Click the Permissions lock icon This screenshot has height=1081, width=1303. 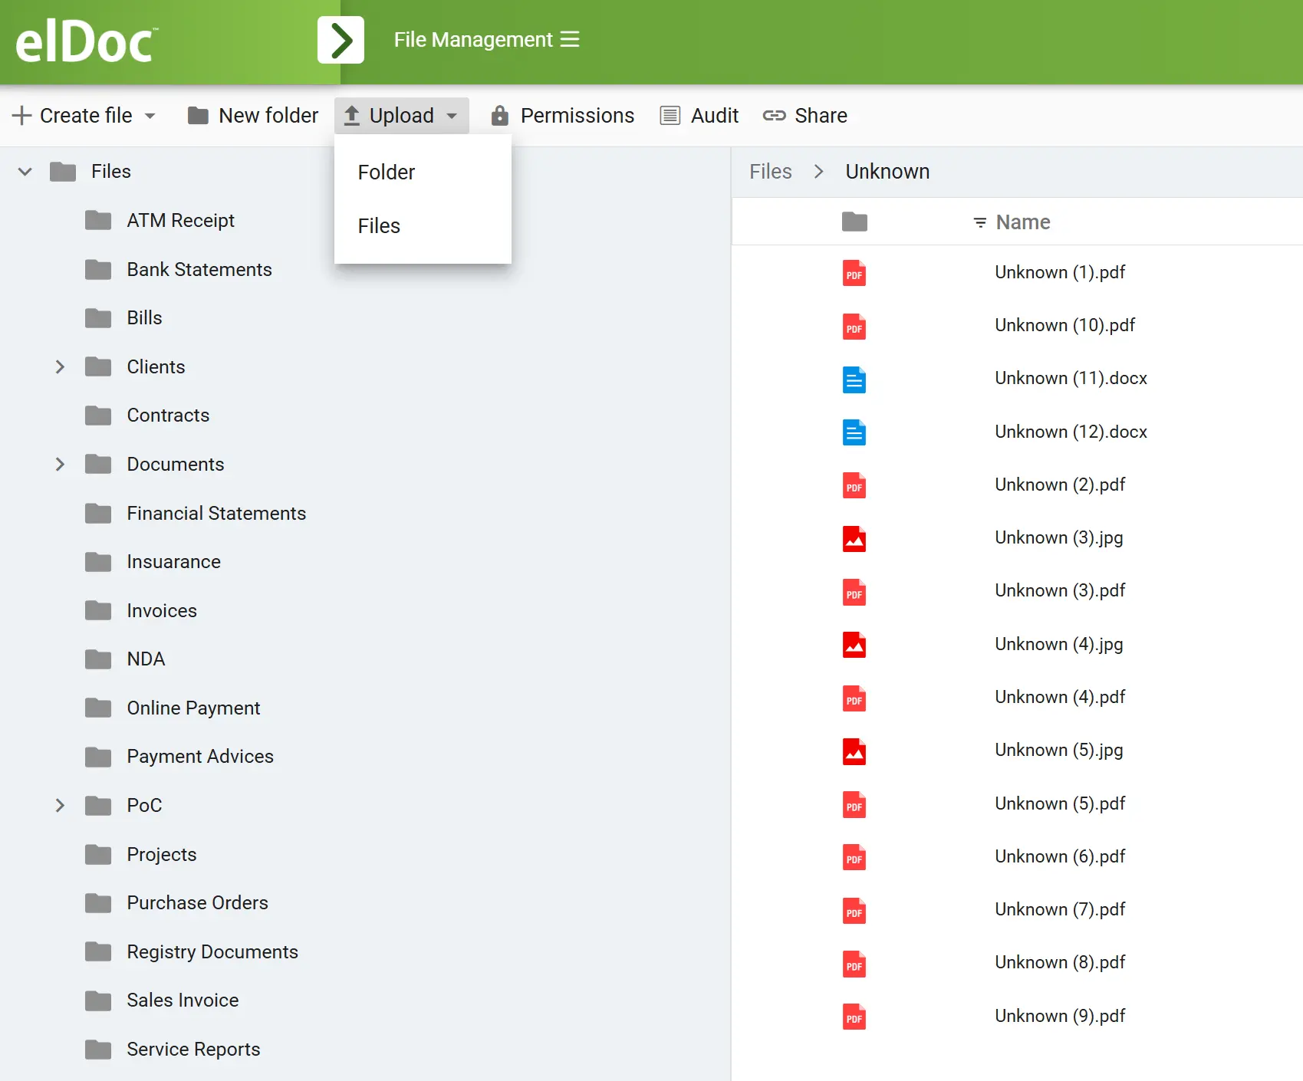coord(500,116)
